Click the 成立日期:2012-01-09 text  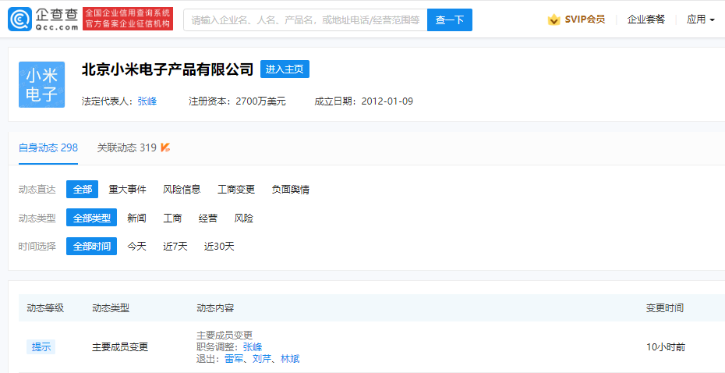363,101
